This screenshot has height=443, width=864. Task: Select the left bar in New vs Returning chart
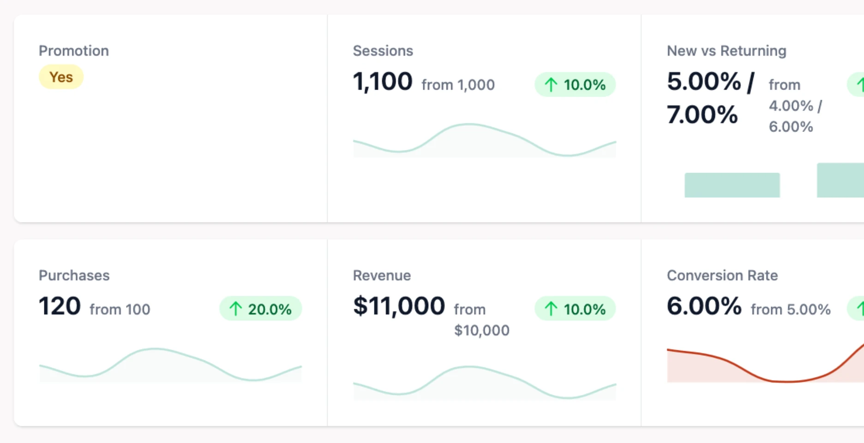pos(732,185)
